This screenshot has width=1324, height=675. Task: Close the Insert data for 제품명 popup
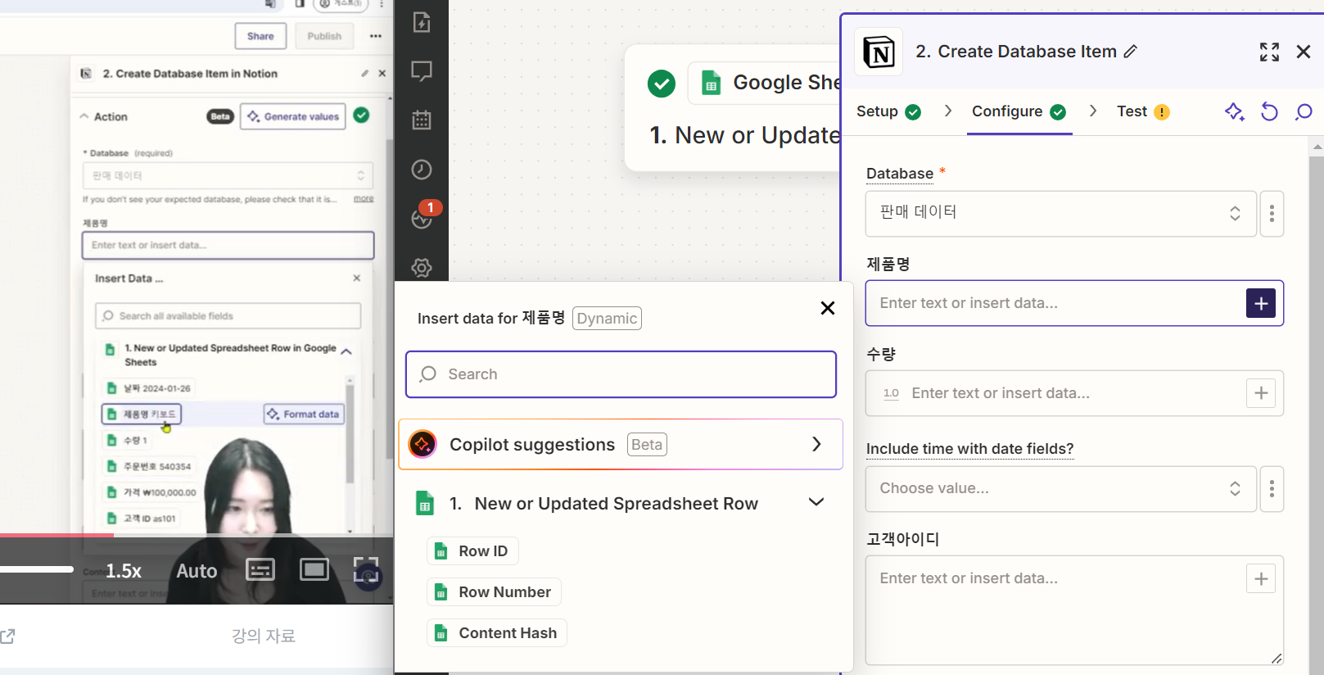pyautogui.click(x=828, y=308)
